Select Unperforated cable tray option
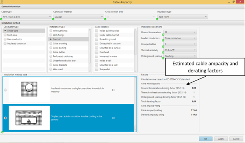The height and width of the screenshot is (143, 245). point(51,61)
